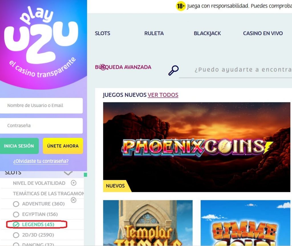This screenshot has width=292, height=246.
Task: Collapse the Temáticas filter with the X icon
Action: tap(74, 200)
